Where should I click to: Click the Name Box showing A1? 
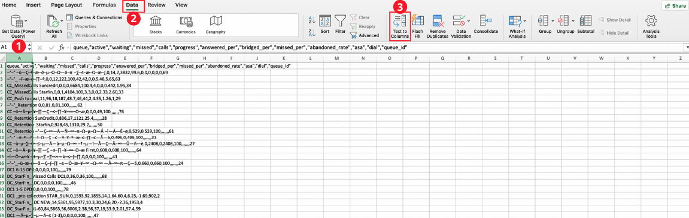tap(13, 47)
